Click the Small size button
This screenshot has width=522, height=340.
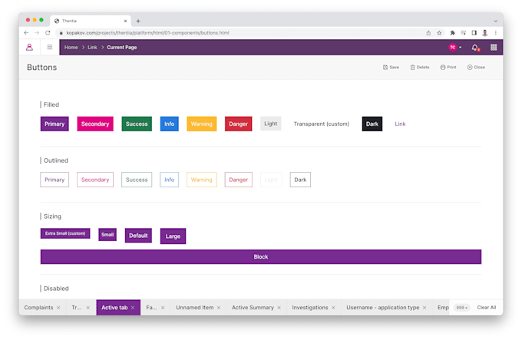[x=107, y=235]
